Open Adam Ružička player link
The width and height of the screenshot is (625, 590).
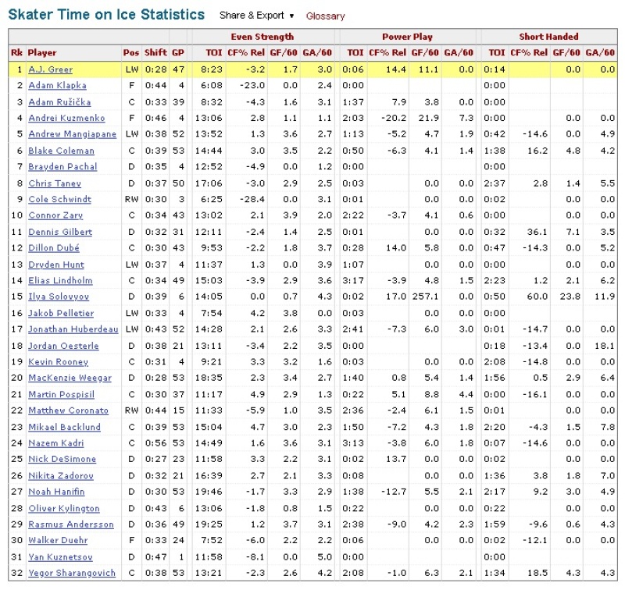[x=59, y=102]
